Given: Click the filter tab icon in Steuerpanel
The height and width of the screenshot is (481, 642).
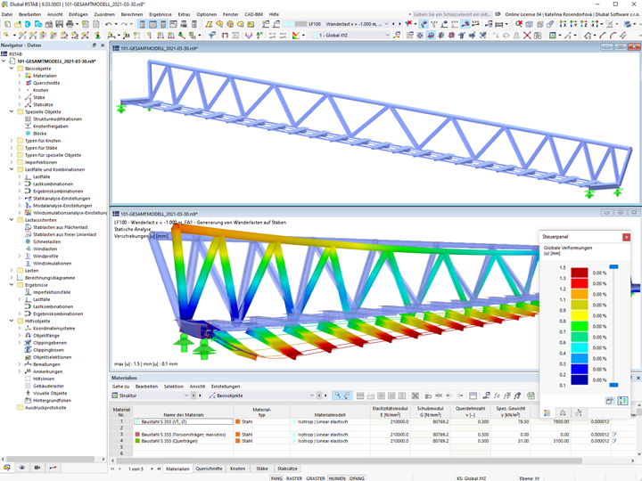Looking at the screenshot, I should point(578,412).
